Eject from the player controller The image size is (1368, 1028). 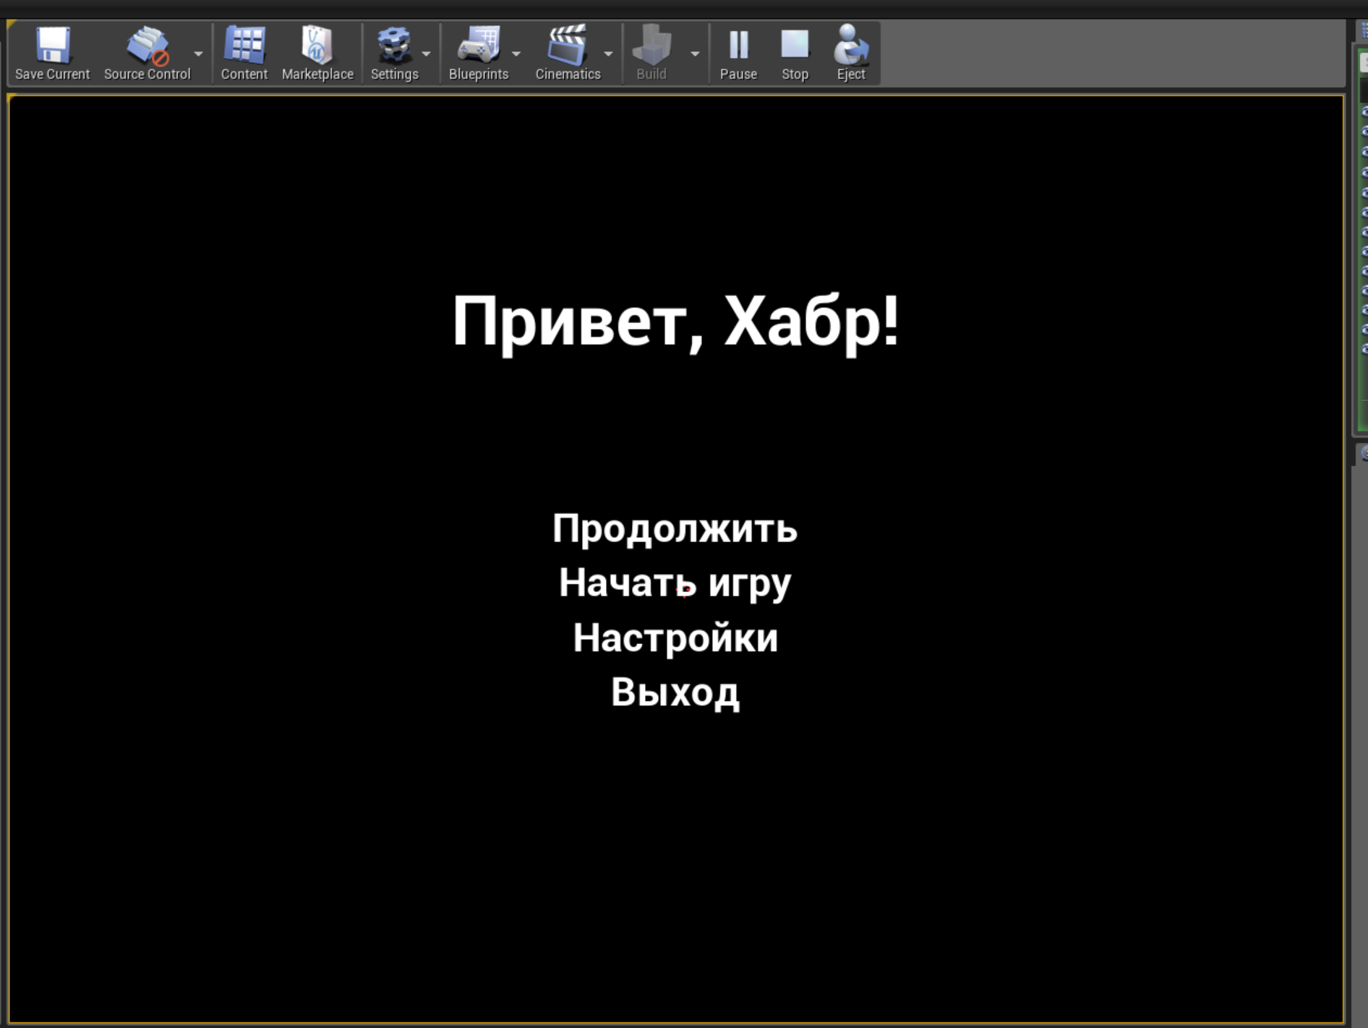(850, 53)
